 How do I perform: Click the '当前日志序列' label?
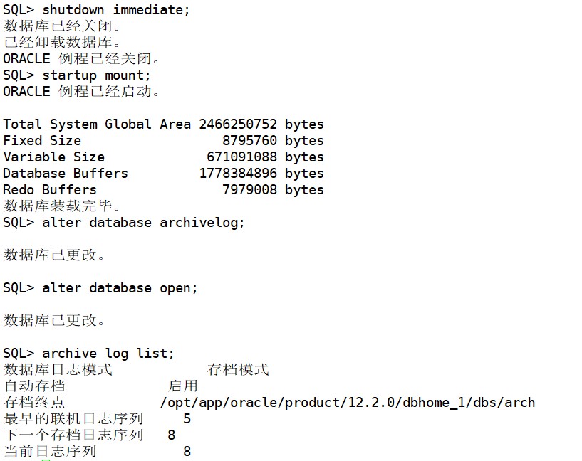click(x=50, y=451)
